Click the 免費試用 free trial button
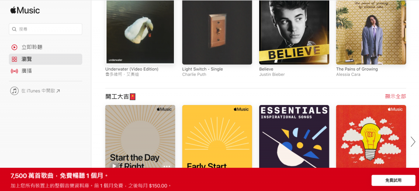The image size is (419, 191). pos(393,180)
